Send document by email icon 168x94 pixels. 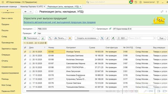70,38
